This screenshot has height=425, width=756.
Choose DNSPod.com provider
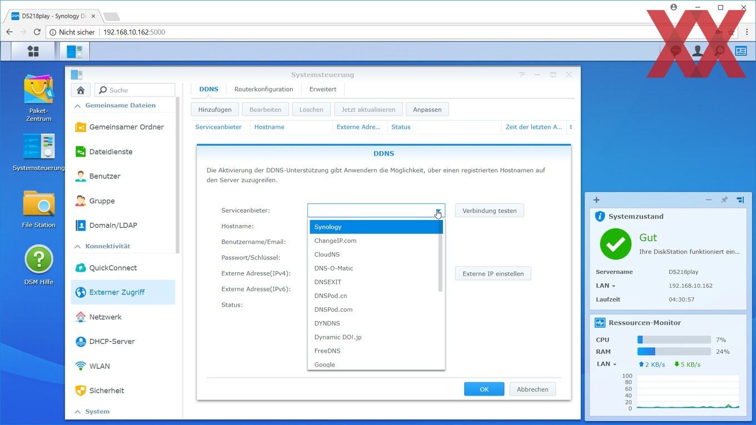(375, 309)
